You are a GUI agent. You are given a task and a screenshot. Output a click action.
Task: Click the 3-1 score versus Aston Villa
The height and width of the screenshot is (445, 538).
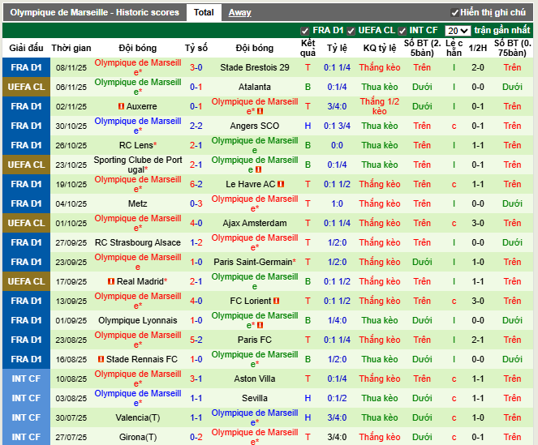(x=196, y=379)
